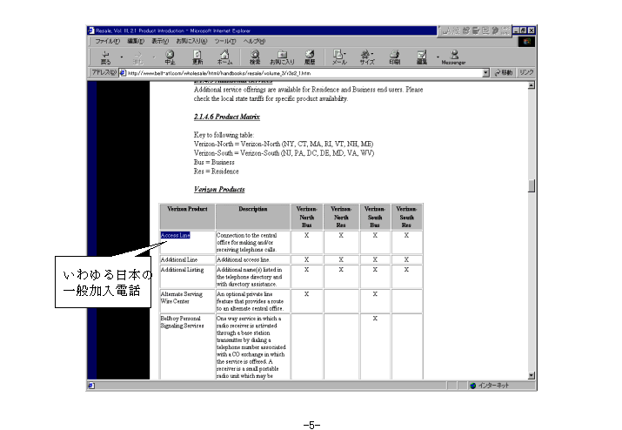Click the 2.1.4.6 Product Matrix heading
This screenshot has height=430, width=622.
pos(227,117)
